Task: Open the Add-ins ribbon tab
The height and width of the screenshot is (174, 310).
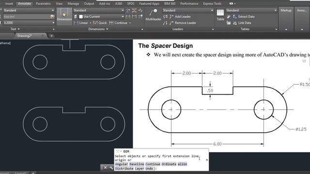Action: point(105,3)
